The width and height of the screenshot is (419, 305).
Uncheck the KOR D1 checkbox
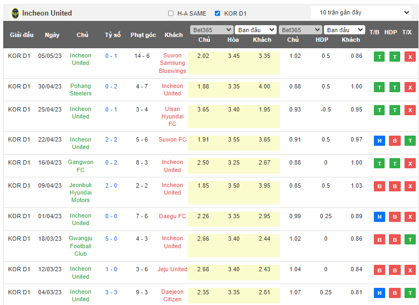[x=218, y=13]
